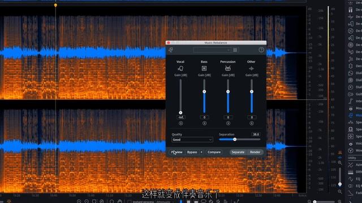
Task: Open the Quality dropdown showing Good
Action: [192, 140]
